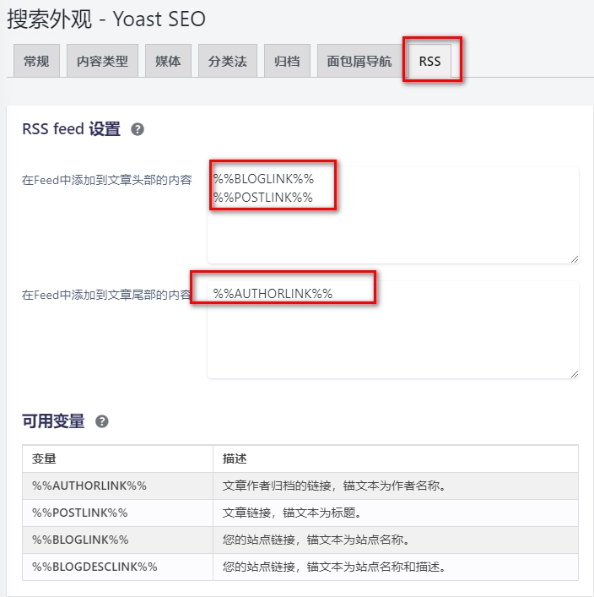The height and width of the screenshot is (597, 594).
Task: Click description 您的站点链接，锚文本为站点名称。
Action: coord(316,540)
